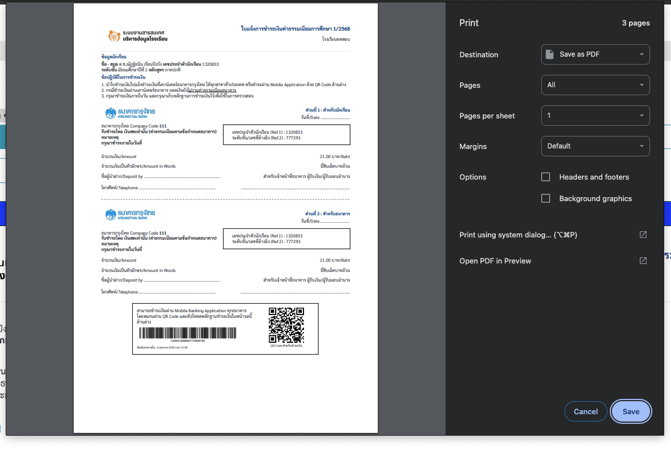Viewport: 671px width, 451px height.
Task: Enable the Headers and footers checkbox
Action: pos(546,177)
